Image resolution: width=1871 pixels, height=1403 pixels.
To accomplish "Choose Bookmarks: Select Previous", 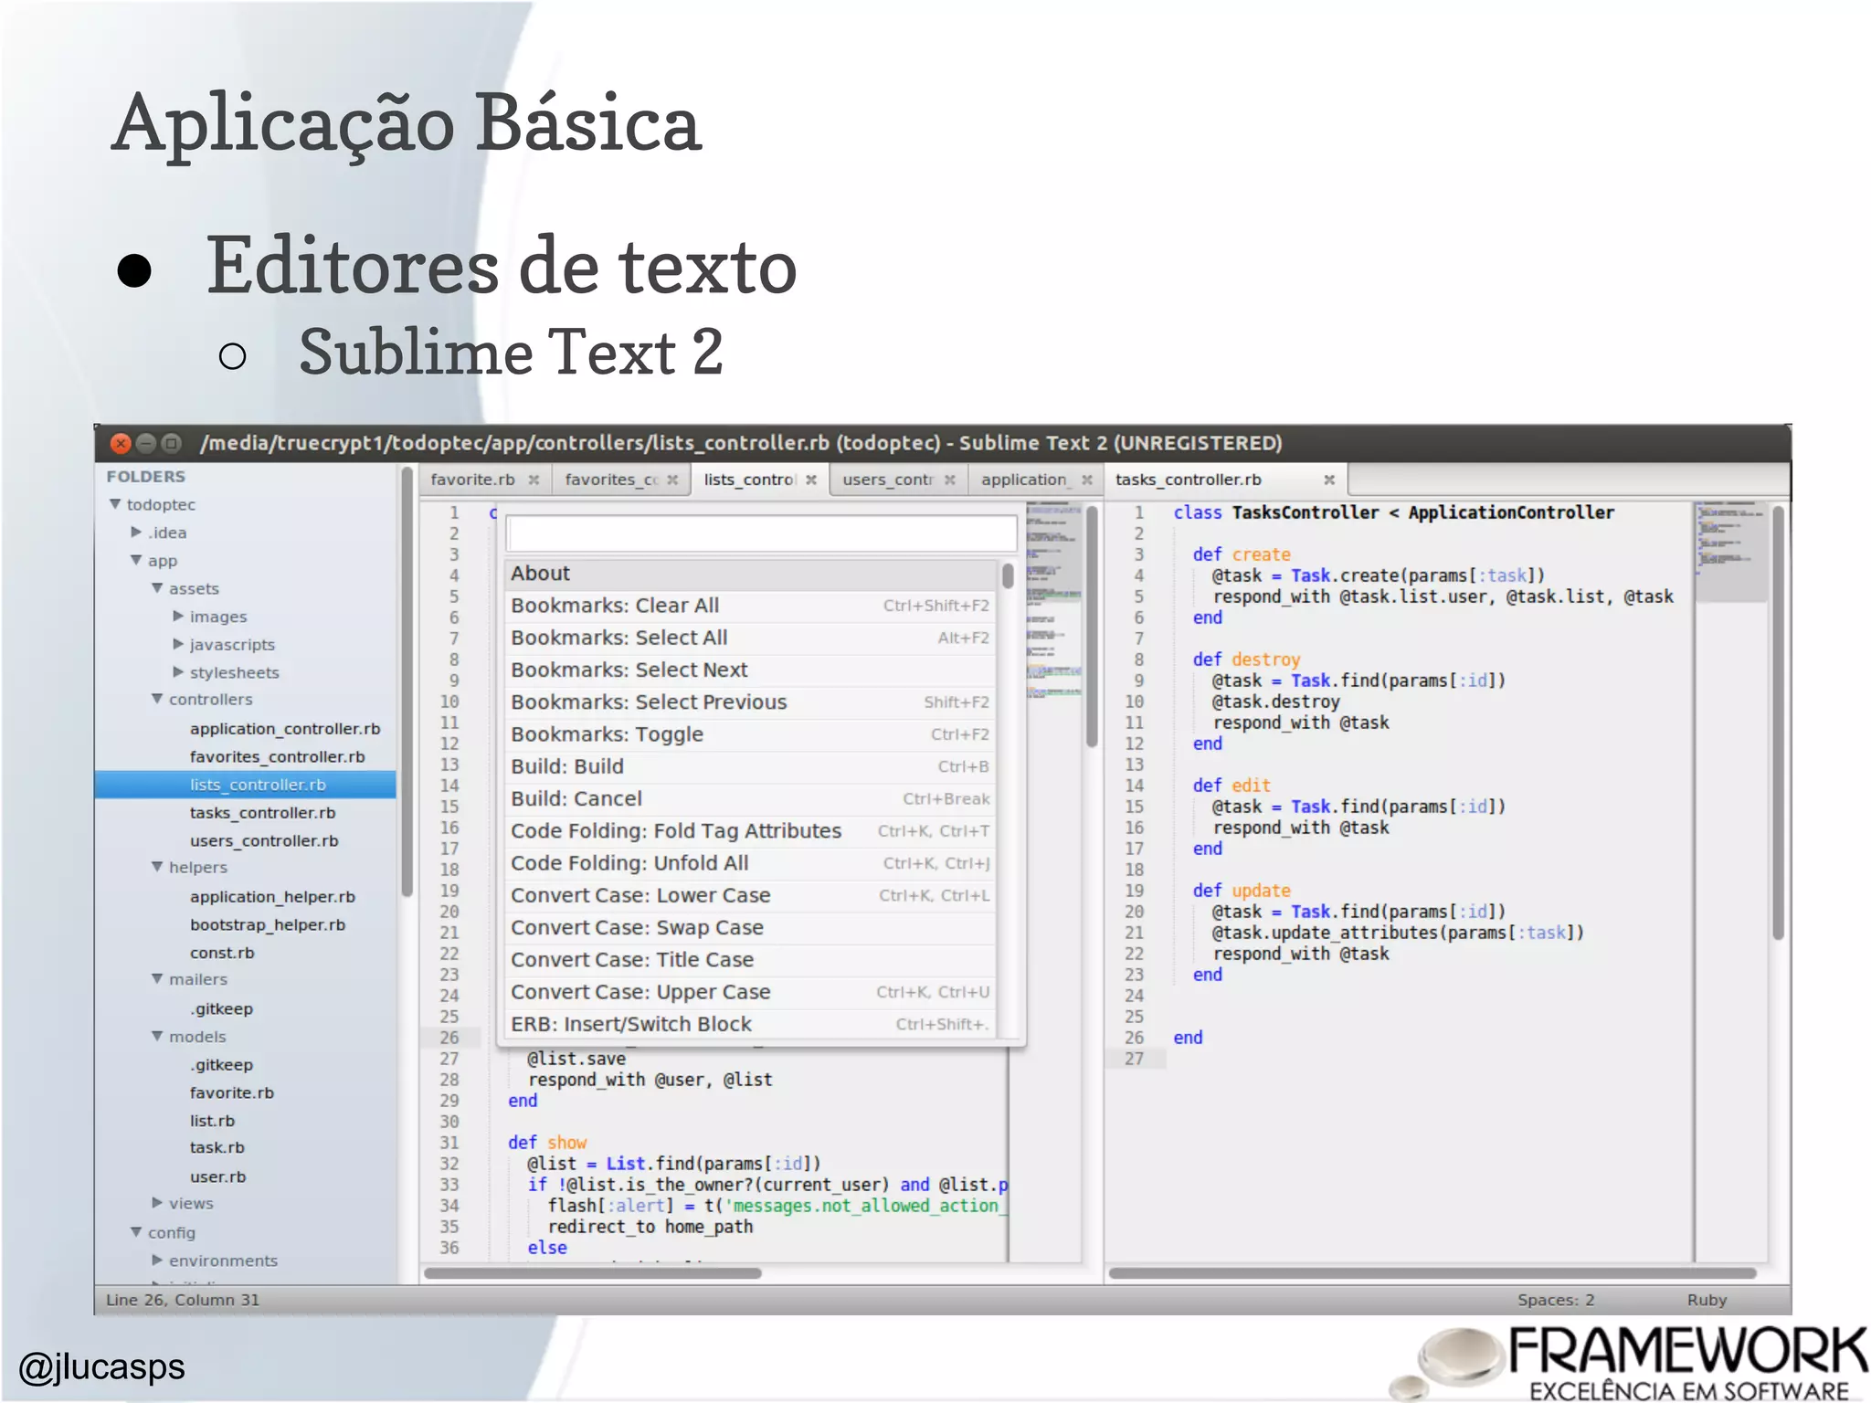I will (751, 702).
